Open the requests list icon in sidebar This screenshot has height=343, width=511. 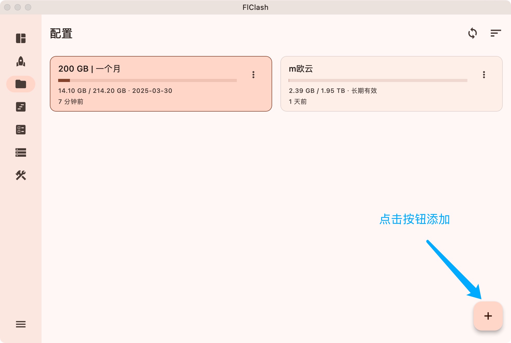tap(21, 130)
